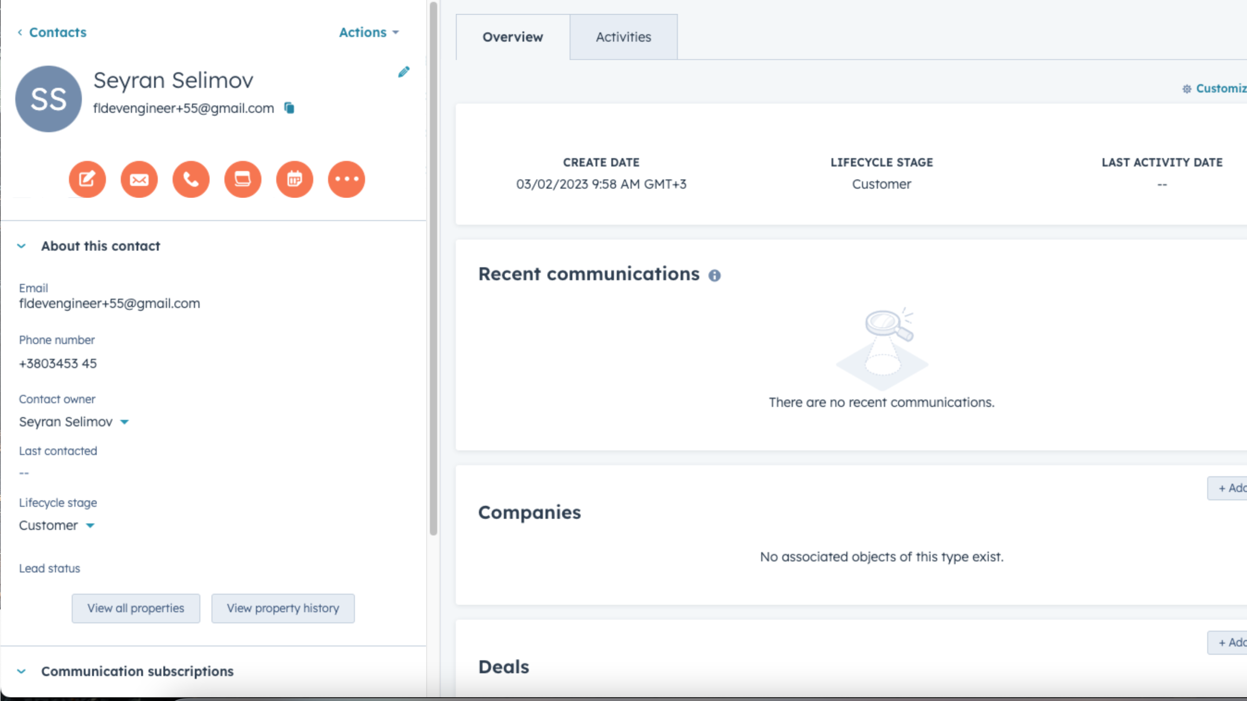Image resolution: width=1247 pixels, height=701 pixels.
Task: Copy the contact's email address
Action: coord(289,108)
